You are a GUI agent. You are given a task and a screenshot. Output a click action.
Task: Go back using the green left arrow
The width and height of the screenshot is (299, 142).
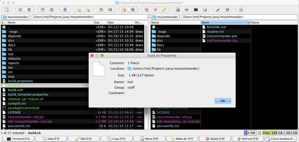(x=20, y=9)
